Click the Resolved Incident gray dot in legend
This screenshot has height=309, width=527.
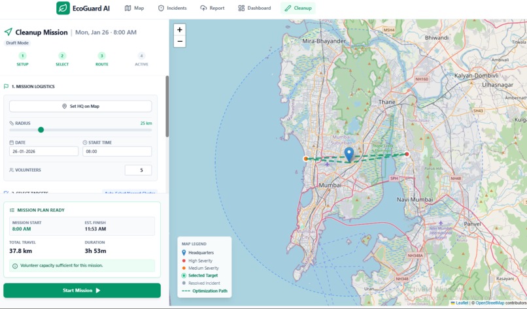pos(184,283)
